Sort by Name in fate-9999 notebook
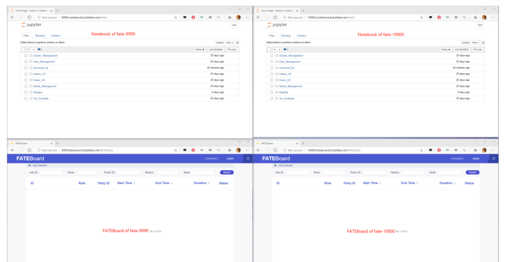Image resolution: width=510 pixels, height=262 pixels. [200, 49]
